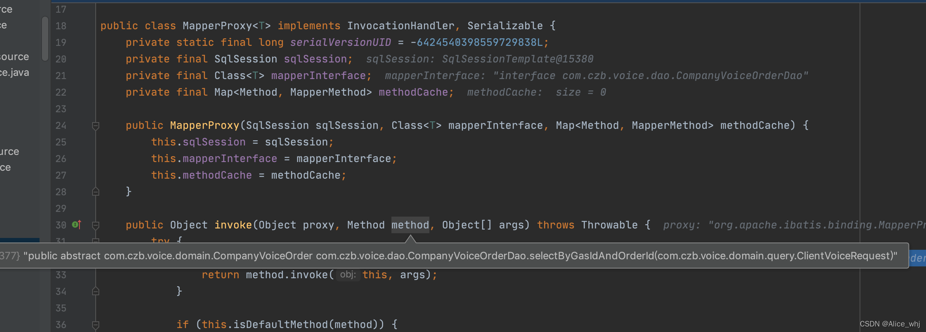Viewport: 926px width, 332px height.
Task: Click the inline hint 'size = 0'
Action: (x=581, y=92)
